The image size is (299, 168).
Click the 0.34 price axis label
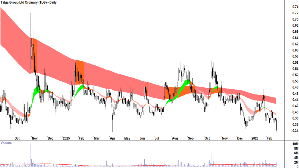click(295, 131)
